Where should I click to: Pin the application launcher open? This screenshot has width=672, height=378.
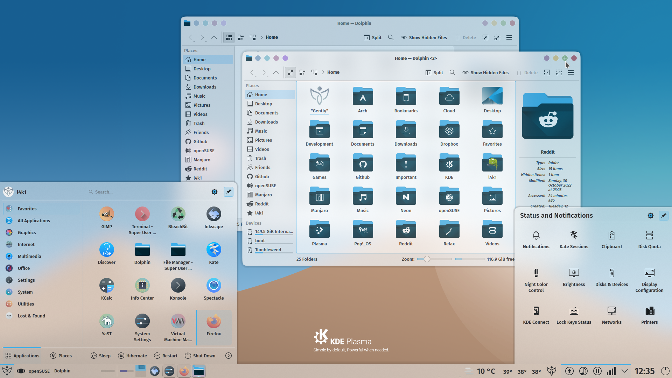click(x=228, y=192)
